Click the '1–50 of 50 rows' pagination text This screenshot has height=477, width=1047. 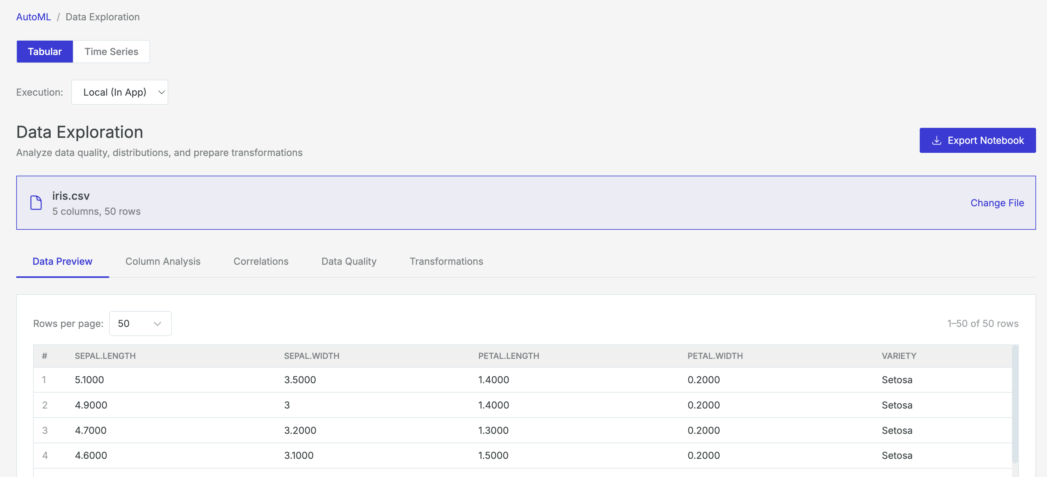point(983,324)
